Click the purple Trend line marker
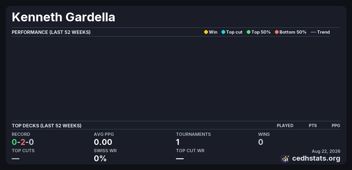The width and height of the screenshot is (352, 170). [313, 32]
